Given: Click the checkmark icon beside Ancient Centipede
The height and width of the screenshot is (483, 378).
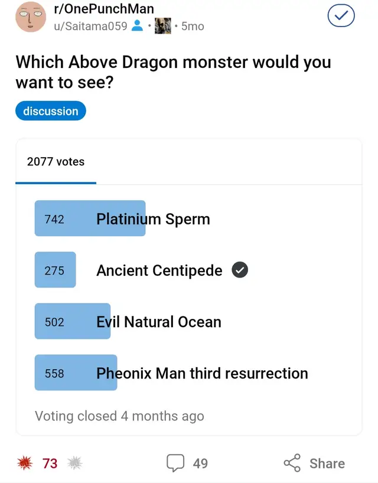Looking at the screenshot, I should (x=240, y=270).
